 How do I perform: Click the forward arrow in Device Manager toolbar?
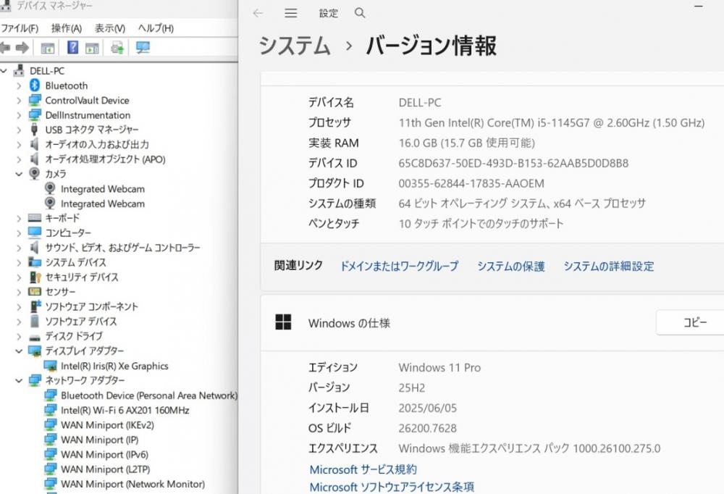pyautogui.click(x=22, y=48)
